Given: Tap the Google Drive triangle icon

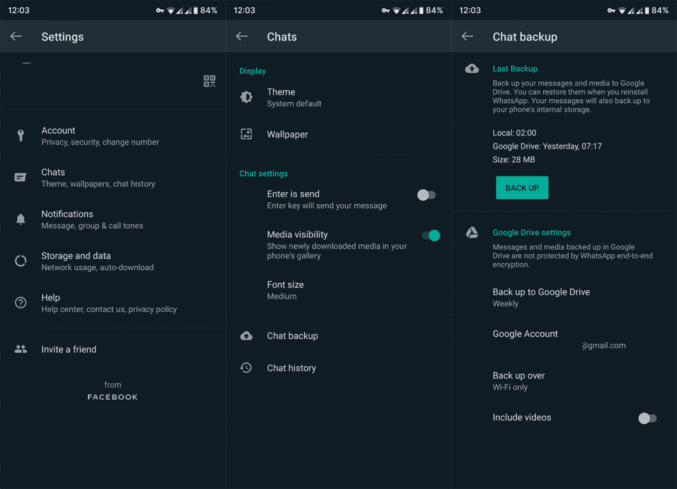Looking at the screenshot, I should (x=471, y=232).
